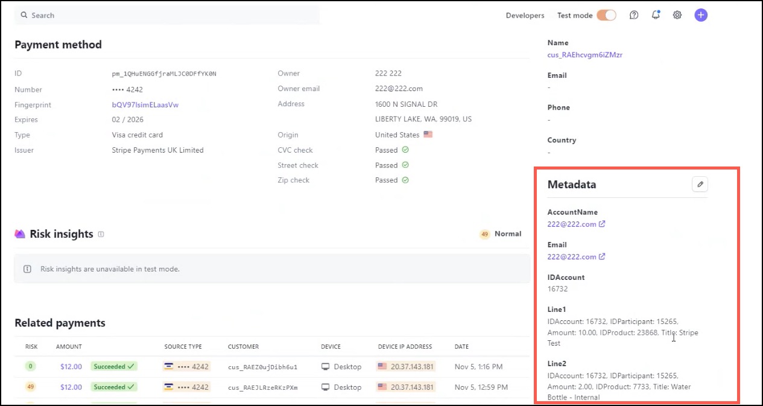Click the purple plus create button
The width and height of the screenshot is (763, 406).
tap(700, 15)
